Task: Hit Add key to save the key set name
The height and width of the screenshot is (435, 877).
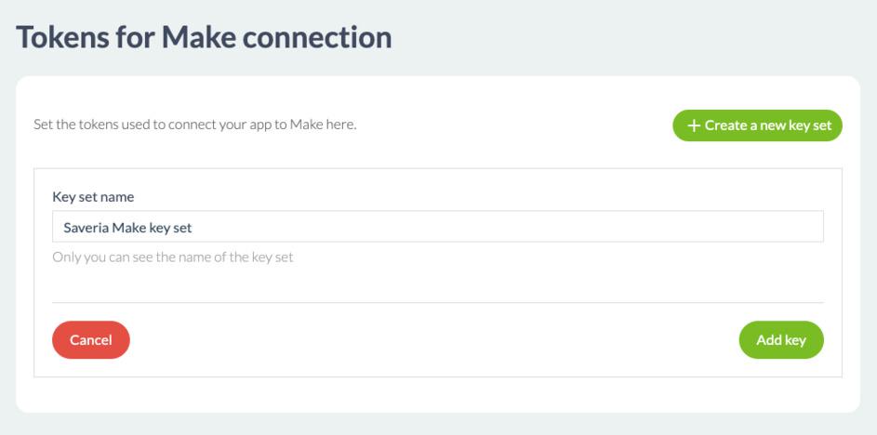Action: pos(781,340)
